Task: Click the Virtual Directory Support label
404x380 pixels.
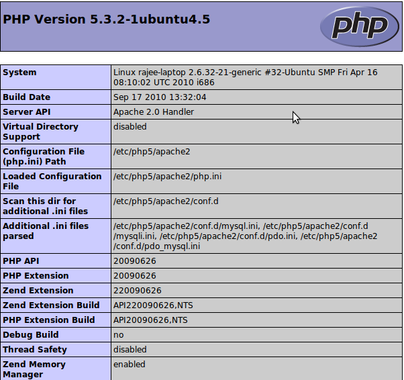Action: (x=40, y=132)
